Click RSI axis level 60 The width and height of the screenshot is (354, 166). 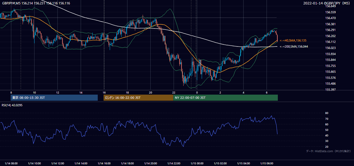point(327,124)
